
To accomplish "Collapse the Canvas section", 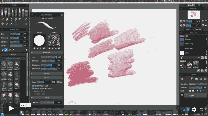I will tap(47, 98).
